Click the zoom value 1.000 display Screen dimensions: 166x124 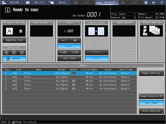(x=69, y=31)
